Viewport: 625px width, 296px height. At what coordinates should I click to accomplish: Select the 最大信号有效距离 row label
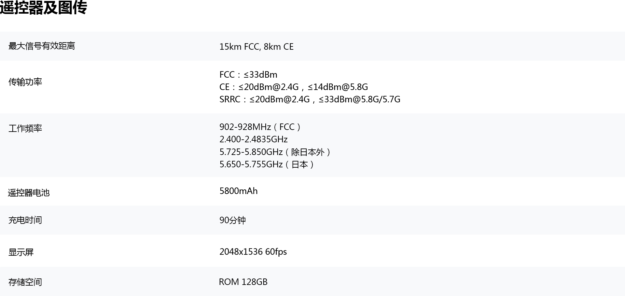(x=42, y=46)
